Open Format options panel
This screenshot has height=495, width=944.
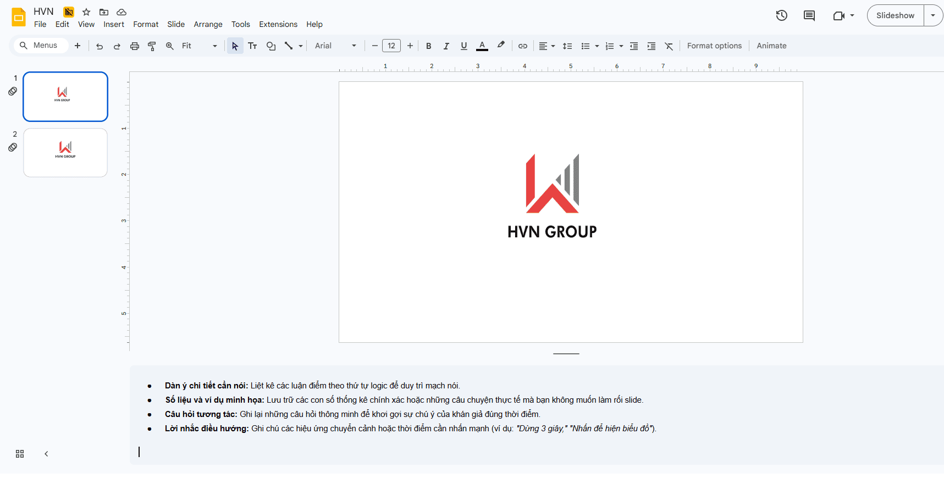click(x=714, y=46)
